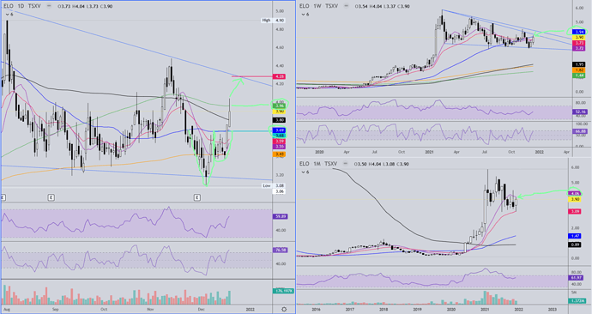Click the blue 1.47 price label on monthly chart
The image size is (592, 314).
575,236
